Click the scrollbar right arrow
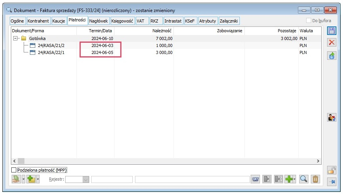 318,161
